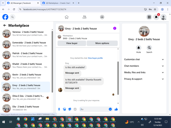171x128 pixels.
Task: Open the Facebook logo home link
Action: point(5,17)
